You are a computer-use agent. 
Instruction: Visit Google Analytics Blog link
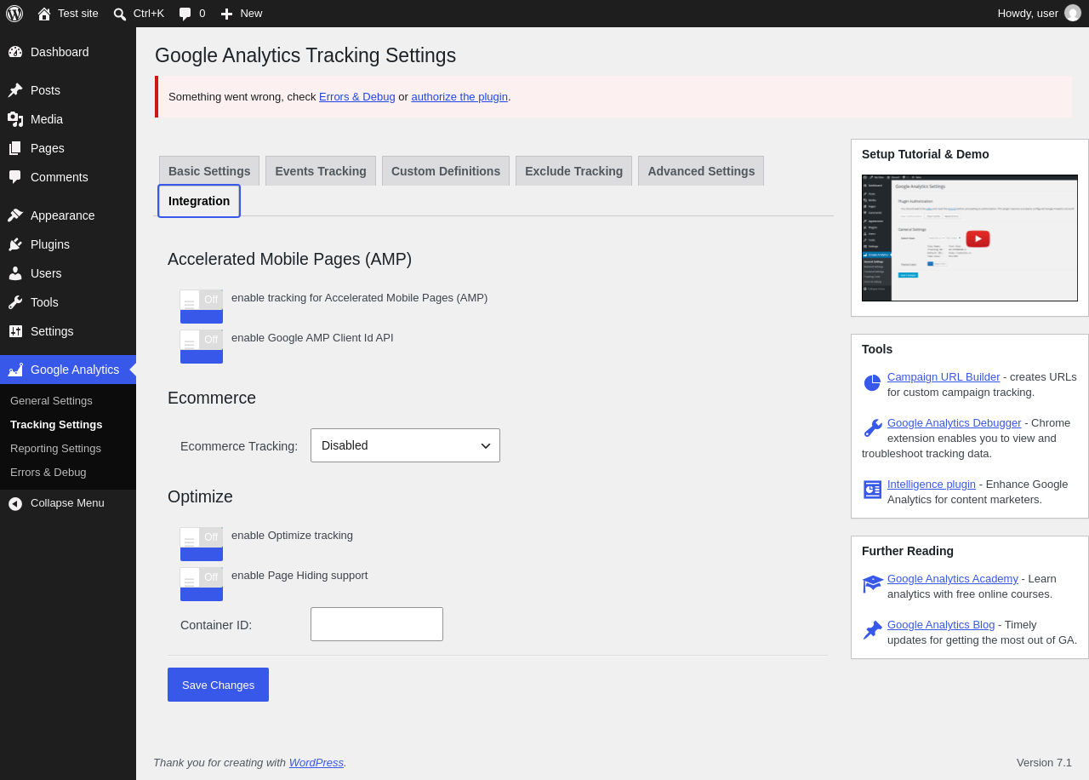941,624
